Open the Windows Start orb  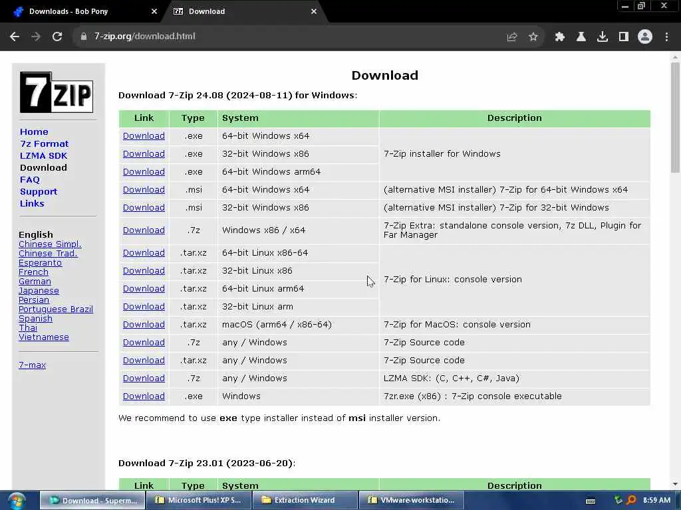click(17, 501)
